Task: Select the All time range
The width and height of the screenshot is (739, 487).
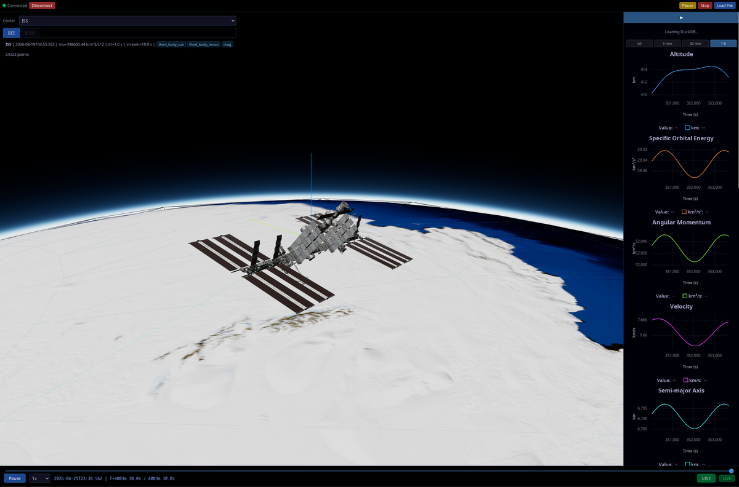Action: click(x=639, y=44)
